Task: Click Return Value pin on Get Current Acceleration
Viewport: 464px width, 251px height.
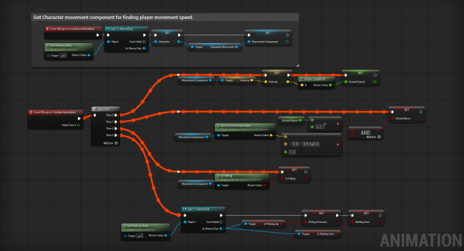Action: pyautogui.click(x=271, y=135)
